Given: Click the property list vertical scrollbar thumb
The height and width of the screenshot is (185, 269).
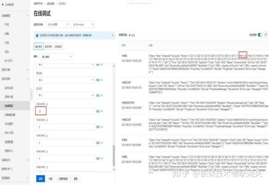Looking at the screenshot, I should (114, 155).
